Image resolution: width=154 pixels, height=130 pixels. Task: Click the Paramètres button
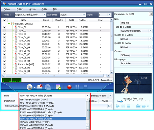coord(106,80)
